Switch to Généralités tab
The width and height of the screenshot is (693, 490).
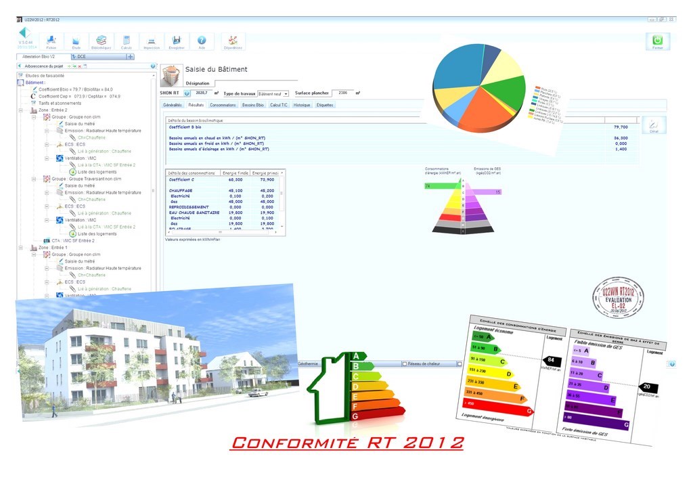click(x=173, y=105)
